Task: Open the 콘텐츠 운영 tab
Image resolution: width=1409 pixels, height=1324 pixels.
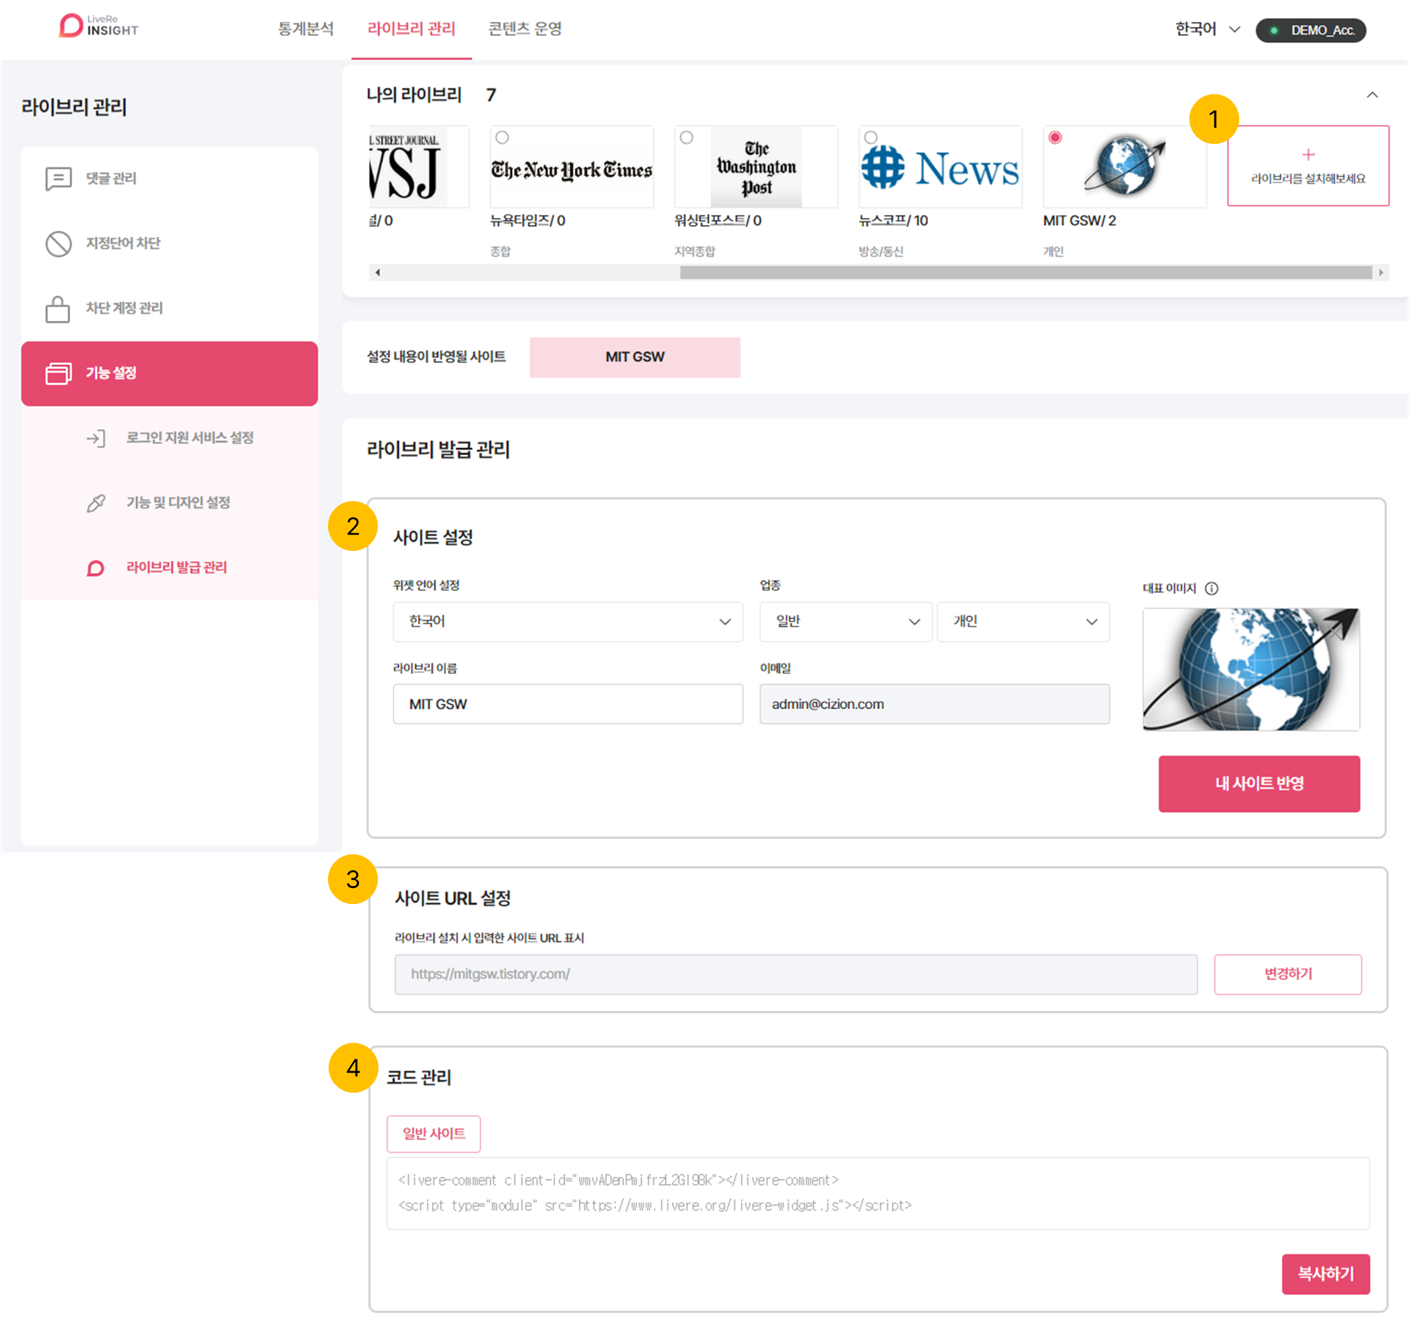Action: coord(525,29)
